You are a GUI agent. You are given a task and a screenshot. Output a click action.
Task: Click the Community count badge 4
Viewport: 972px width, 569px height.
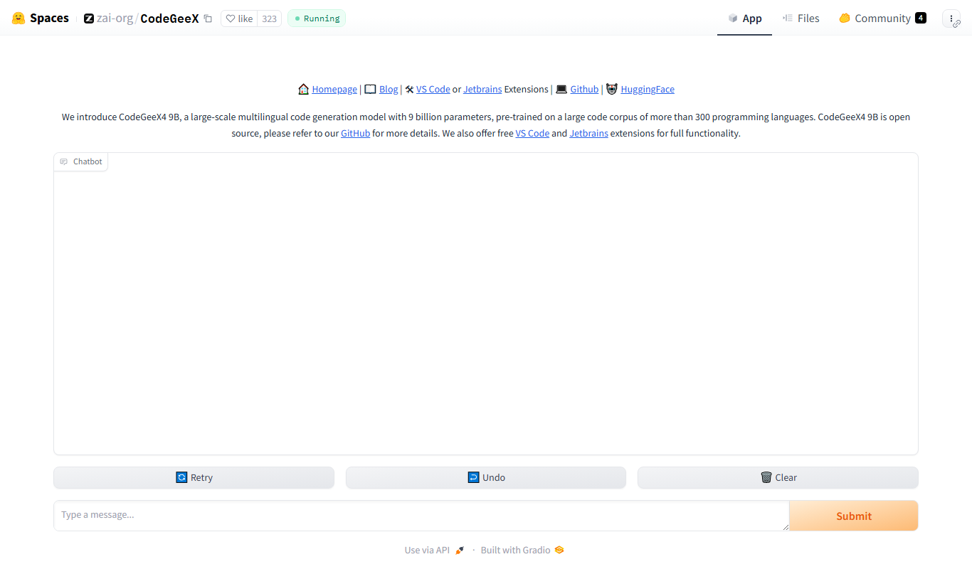point(921,18)
